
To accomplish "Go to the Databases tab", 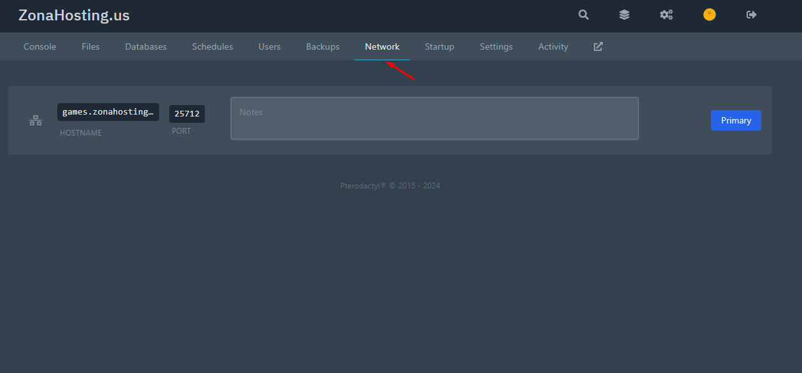I will (x=146, y=46).
